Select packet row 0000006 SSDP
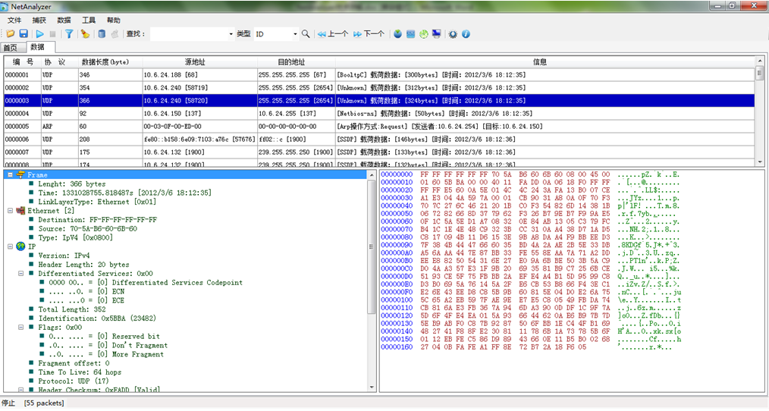Viewport: 769px width, 411px height. (379, 139)
